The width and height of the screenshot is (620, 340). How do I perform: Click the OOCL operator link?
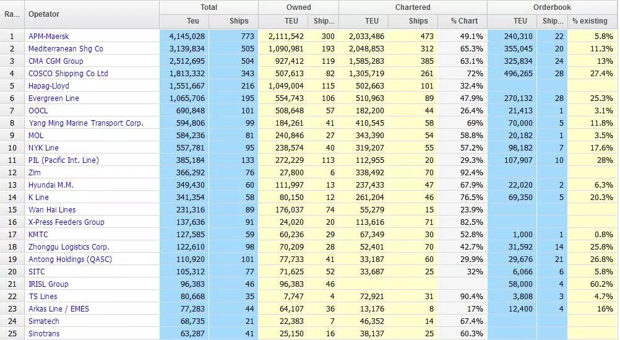(38, 111)
